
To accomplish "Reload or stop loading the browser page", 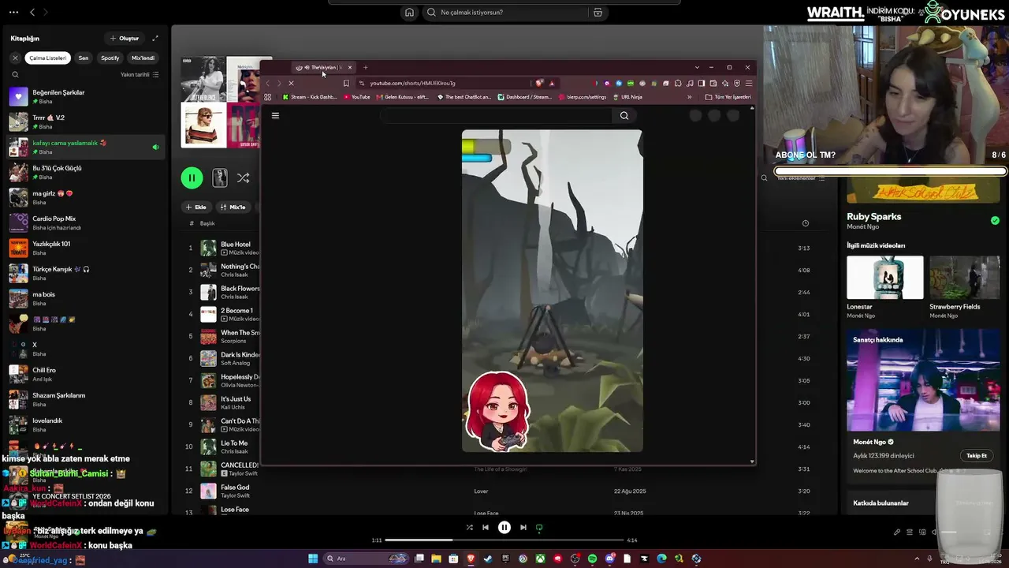I will (x=291, y=83).
